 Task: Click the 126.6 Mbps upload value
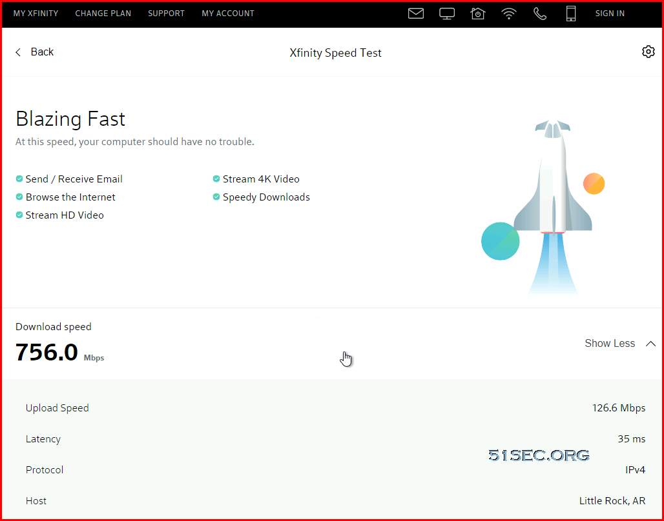click(619, 408)
